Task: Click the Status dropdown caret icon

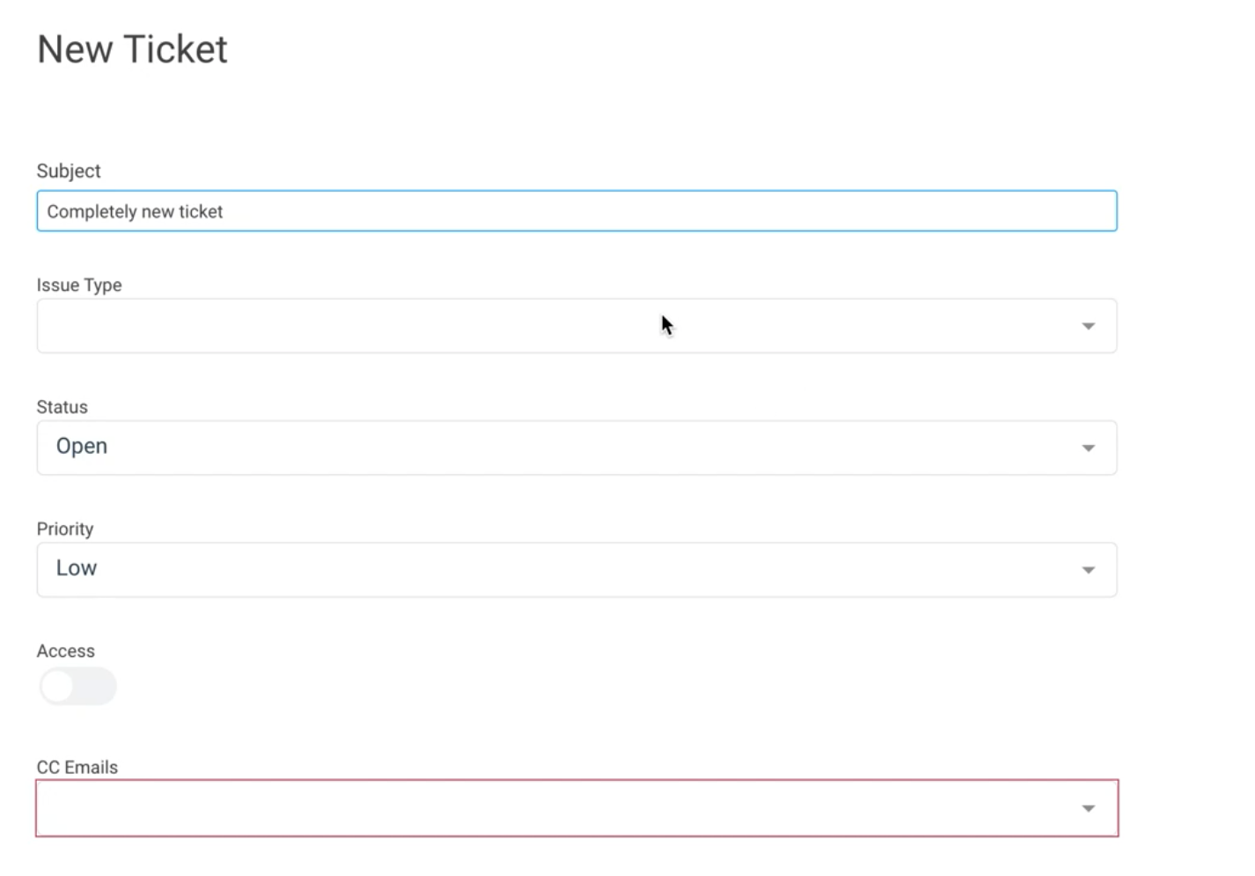Action: coord(1088,449)
